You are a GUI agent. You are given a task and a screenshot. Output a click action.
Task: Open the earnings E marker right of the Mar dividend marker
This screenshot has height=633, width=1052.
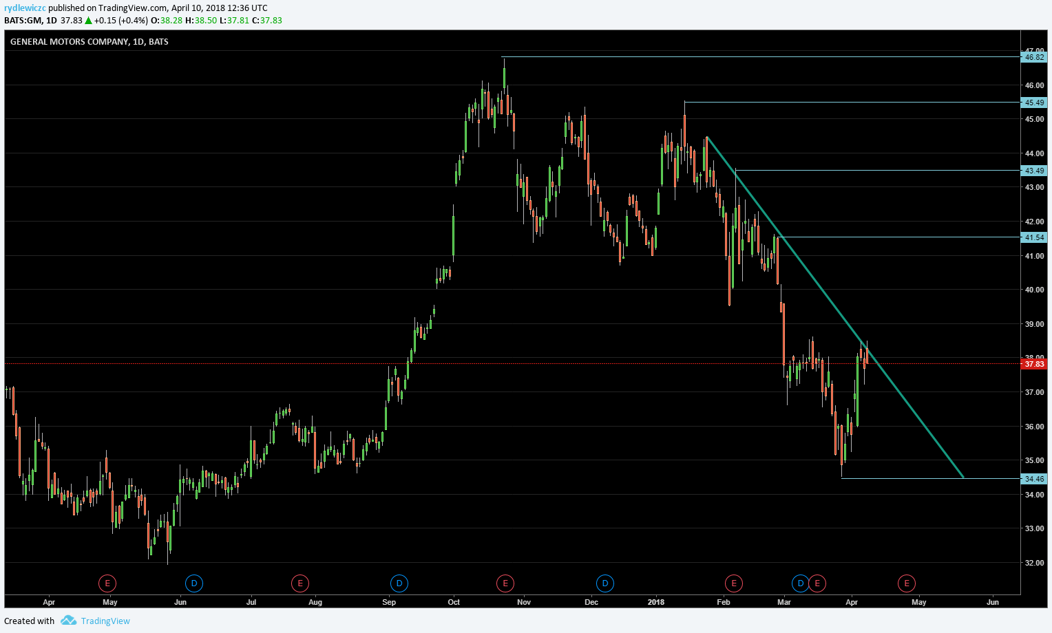817,583
